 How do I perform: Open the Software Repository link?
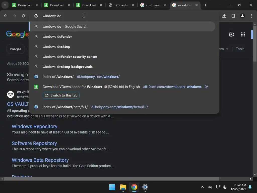pos(34,143)
